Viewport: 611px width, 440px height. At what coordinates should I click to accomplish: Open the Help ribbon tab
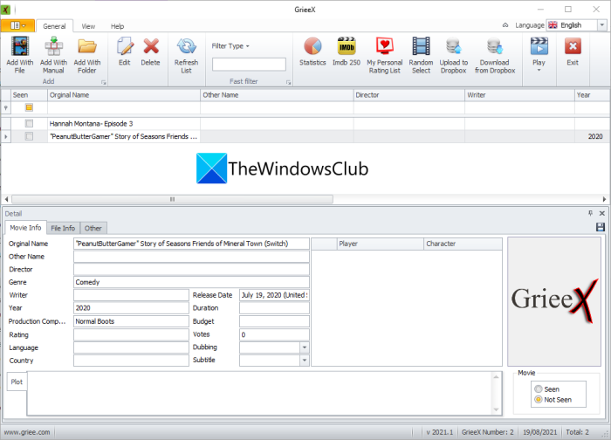click(x=117, y=26)
